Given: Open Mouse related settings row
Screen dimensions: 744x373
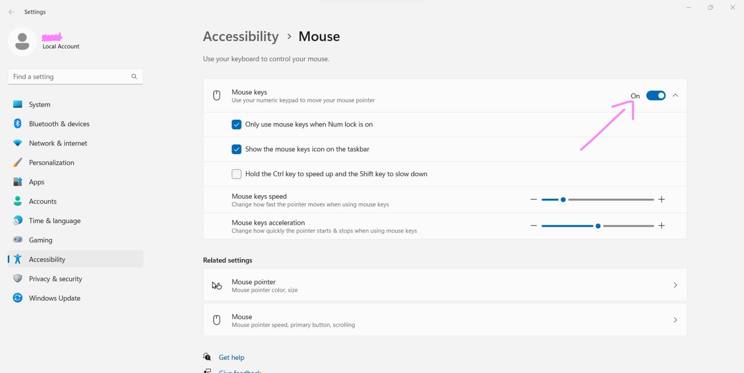Looking at the screenshot, I should coord(445,320).
